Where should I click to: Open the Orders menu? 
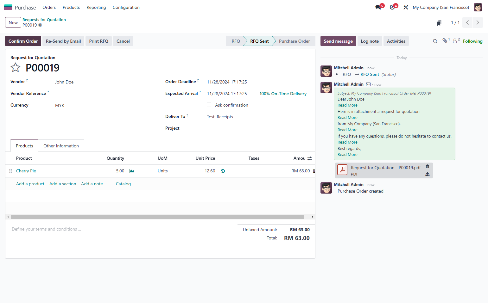(49, 7)
